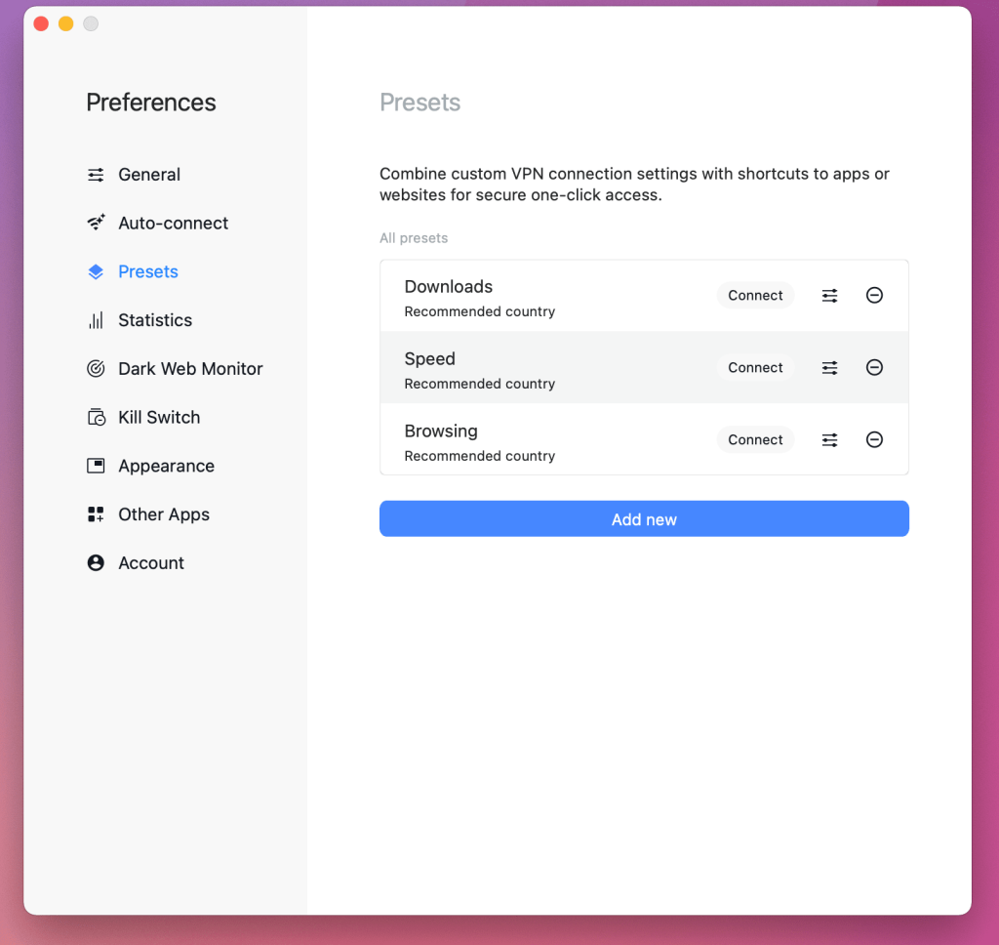This screenshot has height=945, width=999.
Task: Select the Browsing preset name
Action: click(441, 431)
